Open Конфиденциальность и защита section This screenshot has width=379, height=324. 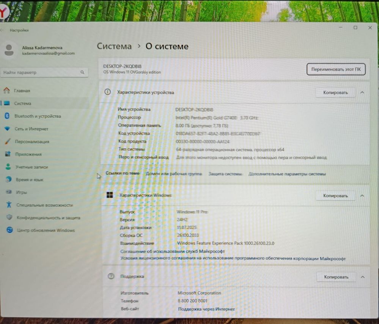(x=48, y=218)
